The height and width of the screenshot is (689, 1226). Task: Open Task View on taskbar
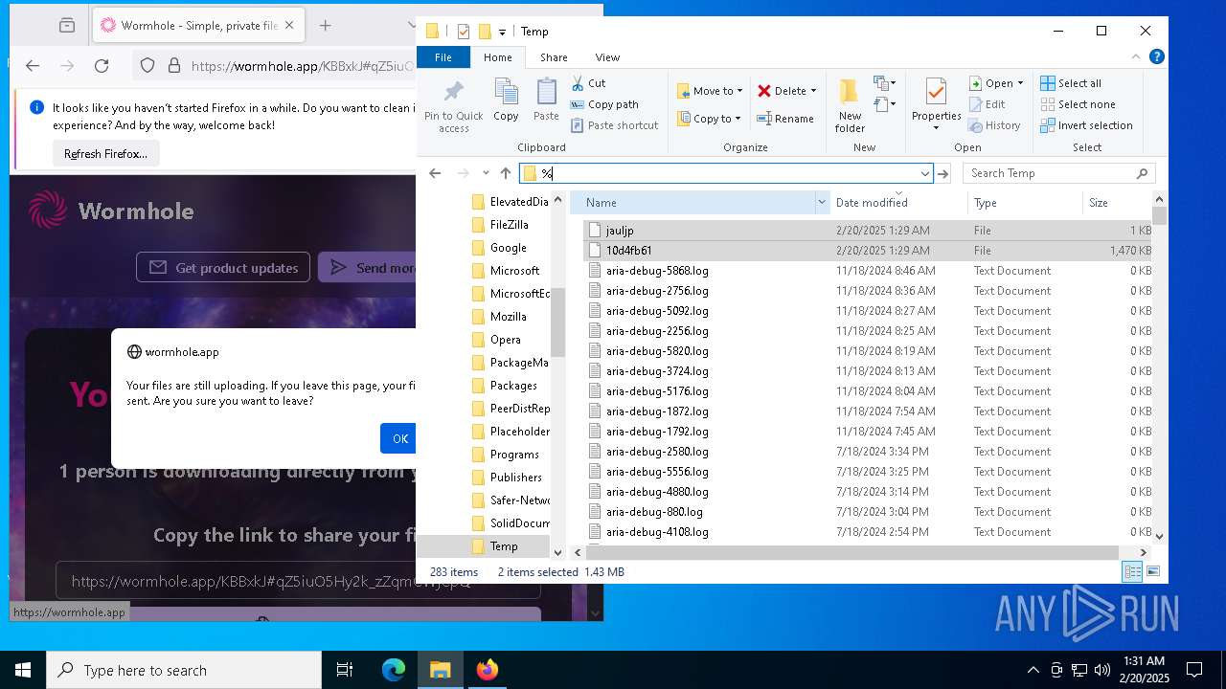coord(345,670)
